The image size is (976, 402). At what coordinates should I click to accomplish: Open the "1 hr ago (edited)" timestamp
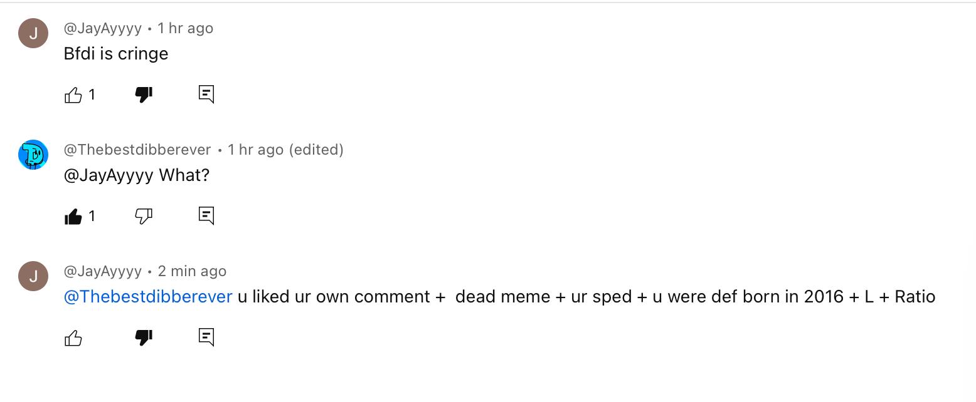click(x=285, y=150)
